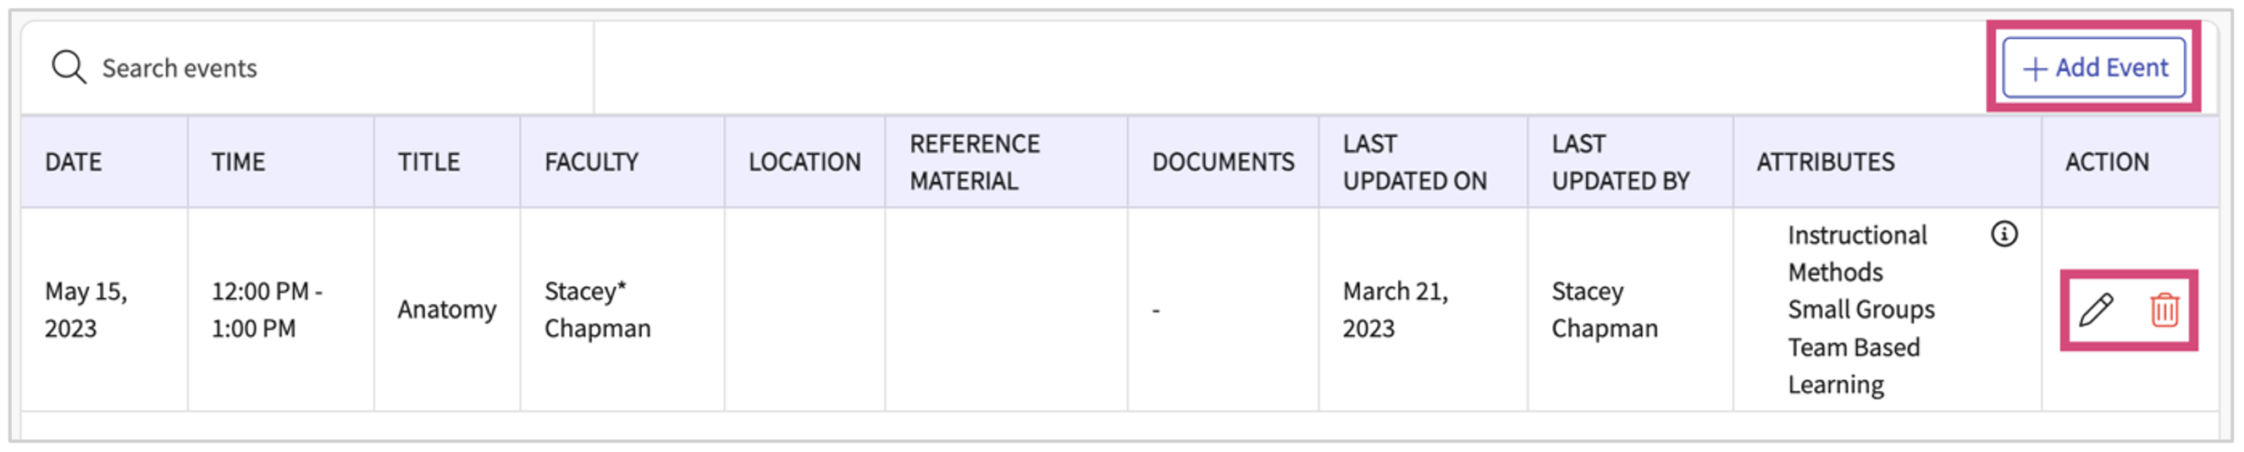The width and height of the screenshot is (2244, 452).
Task: Click the magnifying glass search icon
Action: click(x=69, y=67)
